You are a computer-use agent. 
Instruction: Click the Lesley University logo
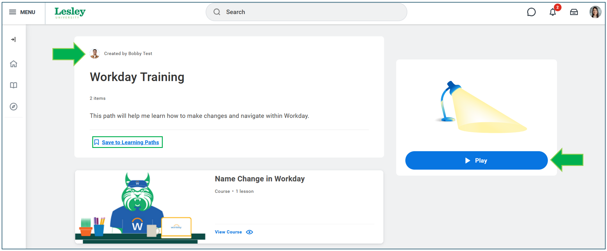tap(70, 13)
